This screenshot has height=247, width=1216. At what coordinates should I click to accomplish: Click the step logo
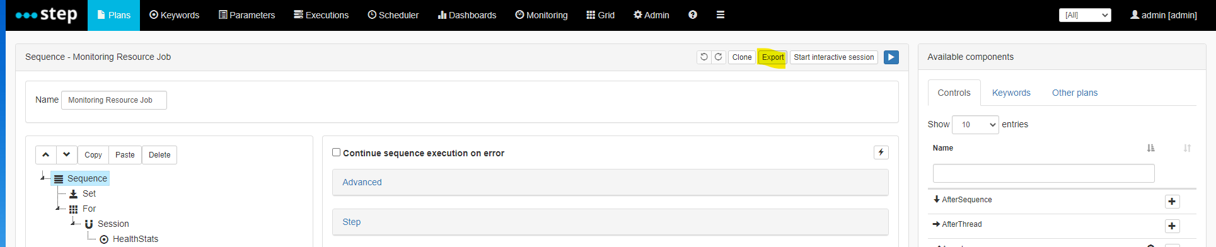pos(46,14)
